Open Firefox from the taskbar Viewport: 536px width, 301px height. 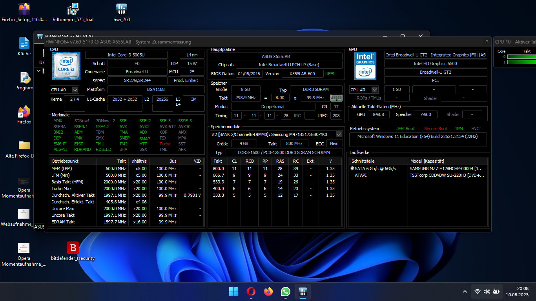(268, 292)
